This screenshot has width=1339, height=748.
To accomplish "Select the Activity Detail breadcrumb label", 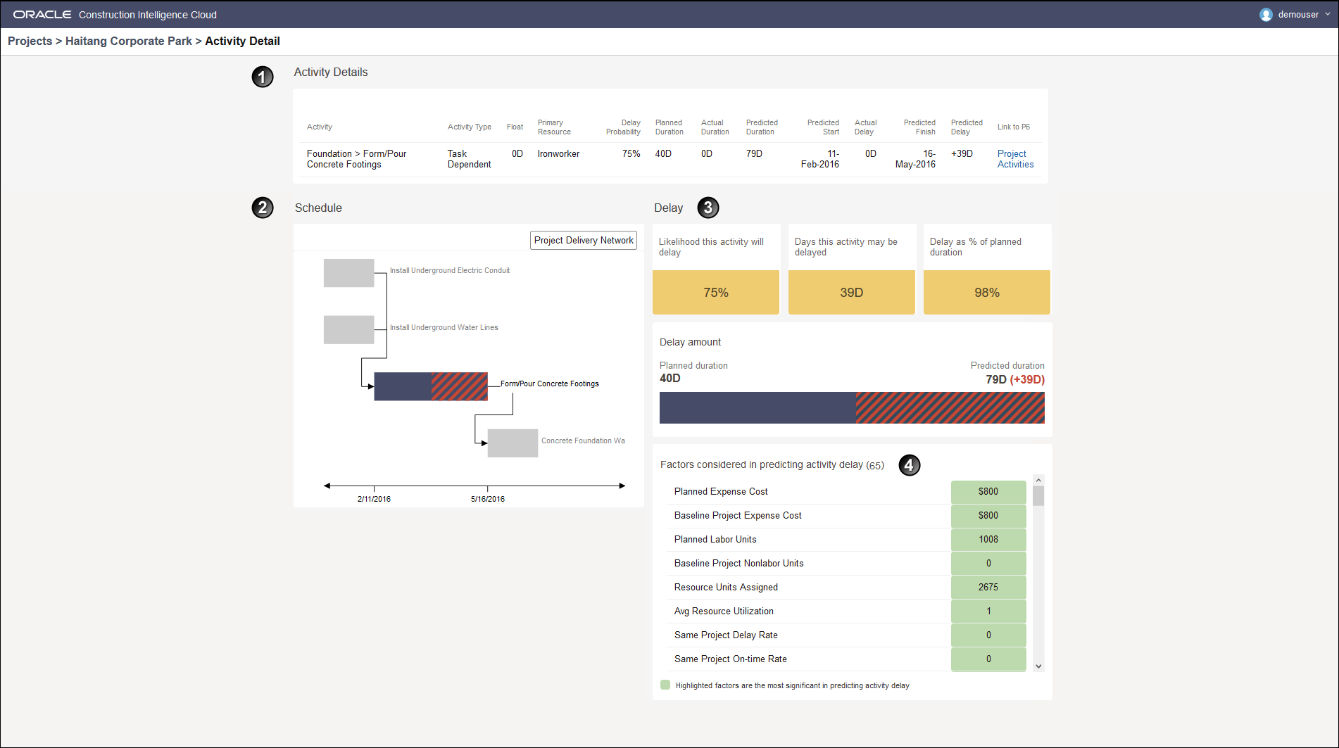I will (242, 41).
